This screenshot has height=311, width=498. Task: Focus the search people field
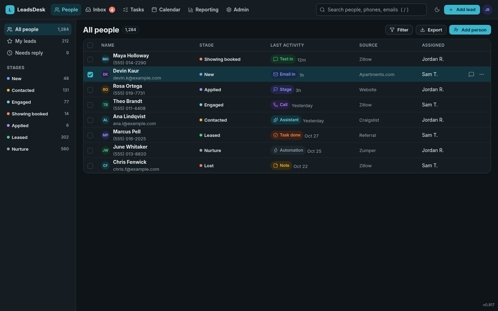coord(371,10)
